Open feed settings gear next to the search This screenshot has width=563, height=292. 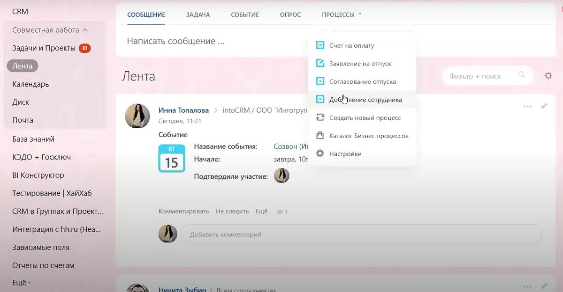click(548, 75)
